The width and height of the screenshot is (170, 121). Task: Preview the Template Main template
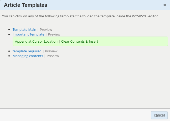(x=46, y=30)
